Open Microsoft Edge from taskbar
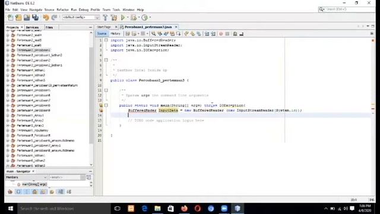Screen dimensions: 380x214 (x=144, y=209)
